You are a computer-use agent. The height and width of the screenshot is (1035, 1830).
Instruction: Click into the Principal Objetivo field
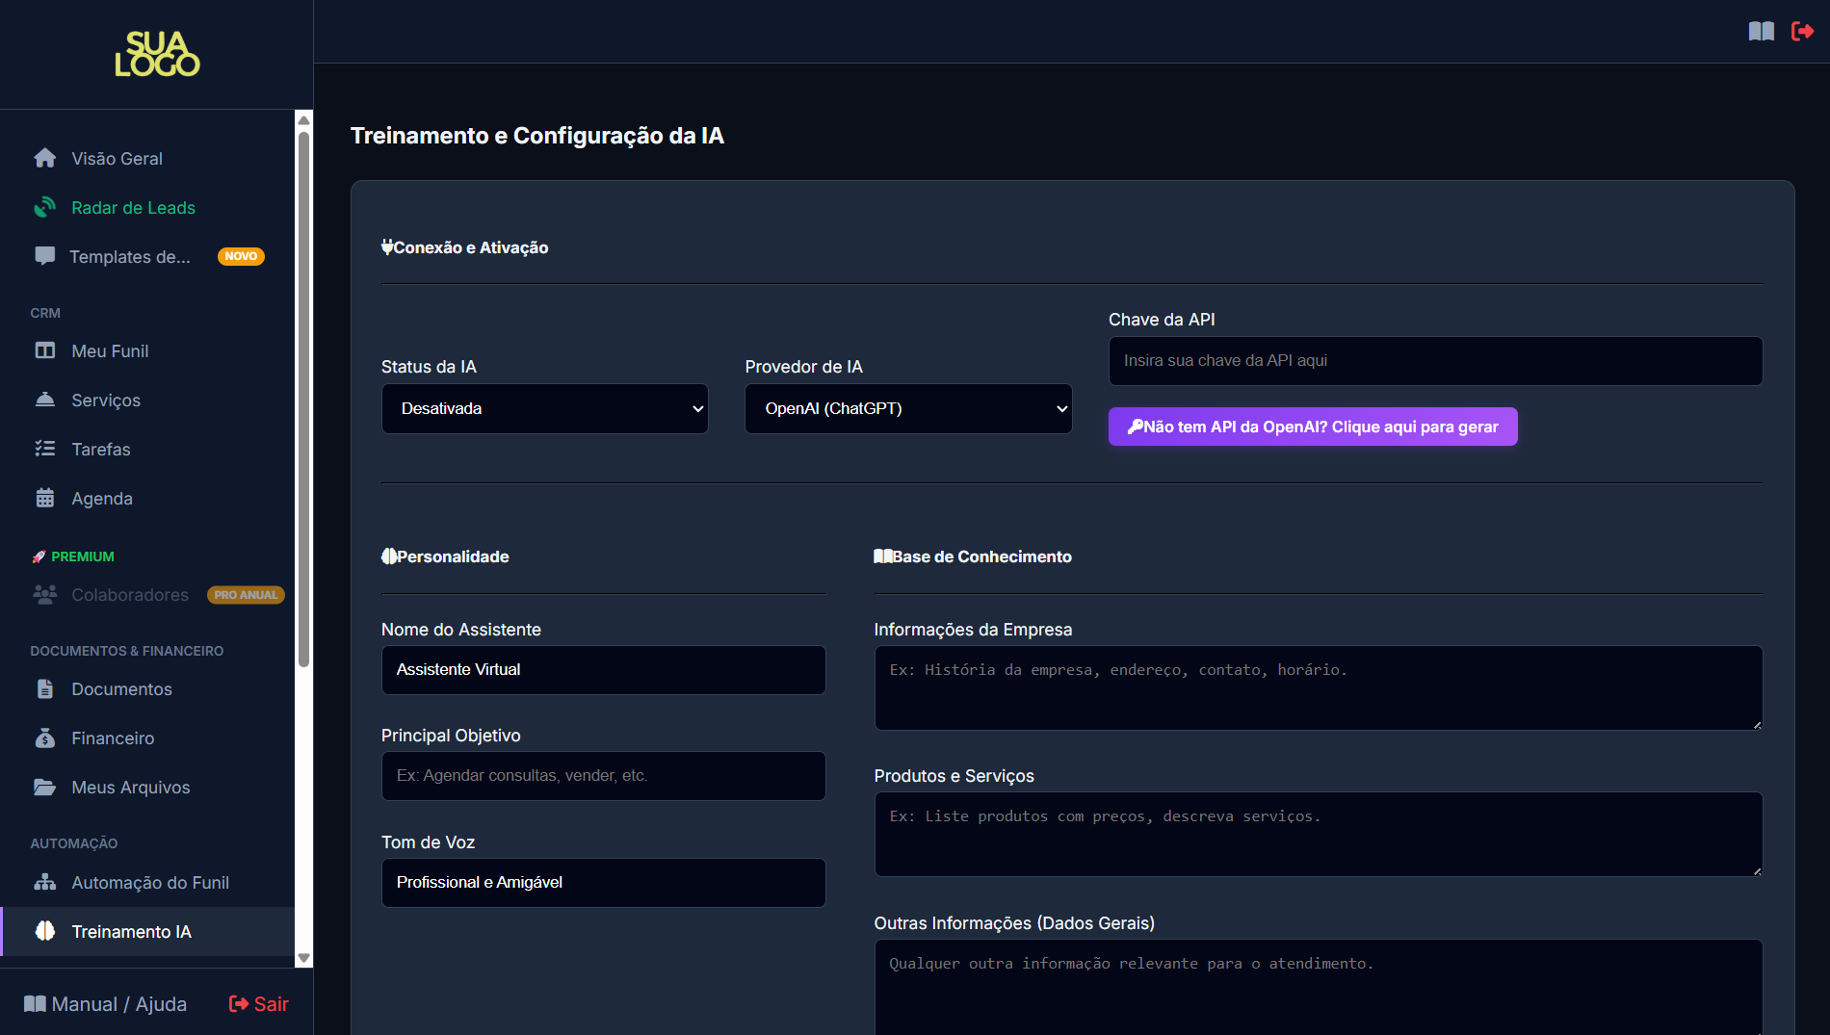[603, 776]
